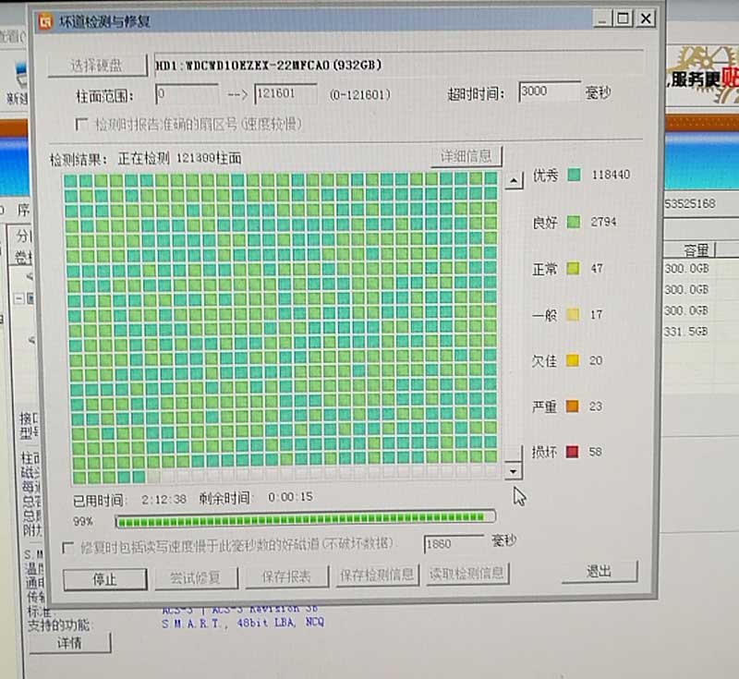Open 详细信息 for the scan results

click(x=466, y=155)
